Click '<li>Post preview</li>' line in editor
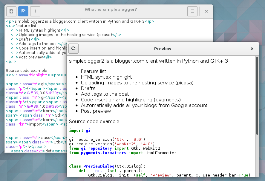Screen dimensions: 265x181 click(x=31, y=57)
